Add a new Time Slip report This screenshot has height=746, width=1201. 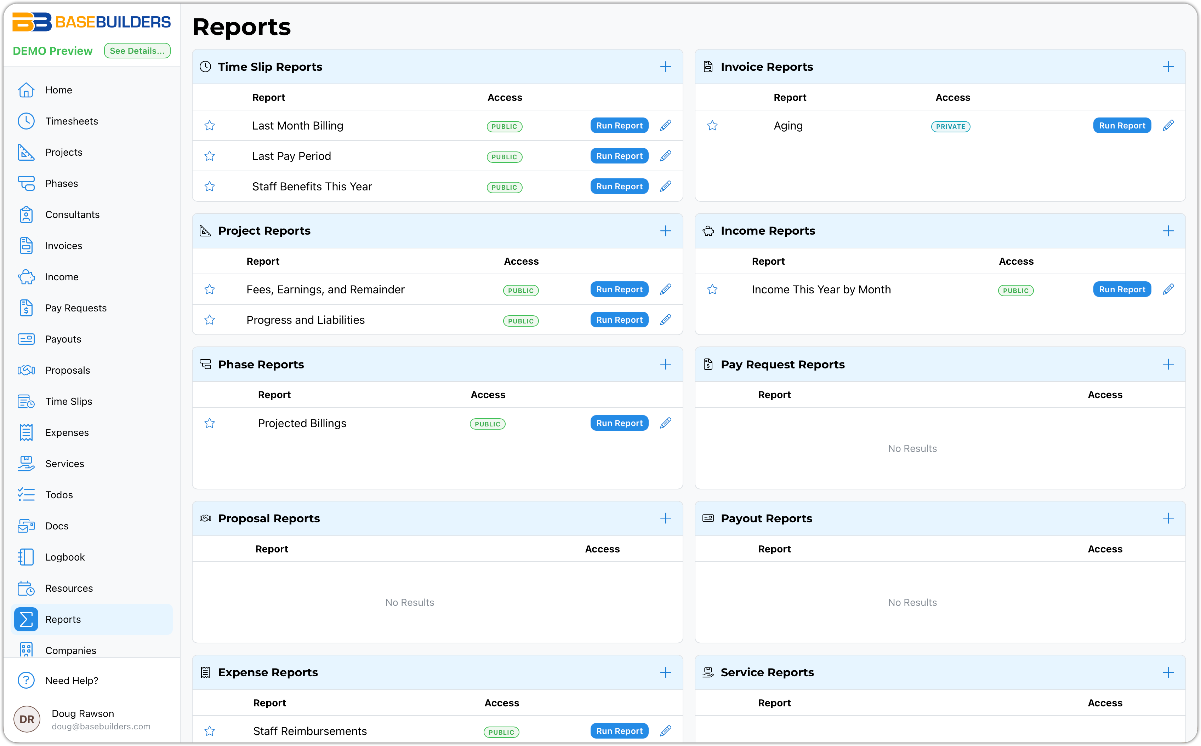click(x=665, y=67)
